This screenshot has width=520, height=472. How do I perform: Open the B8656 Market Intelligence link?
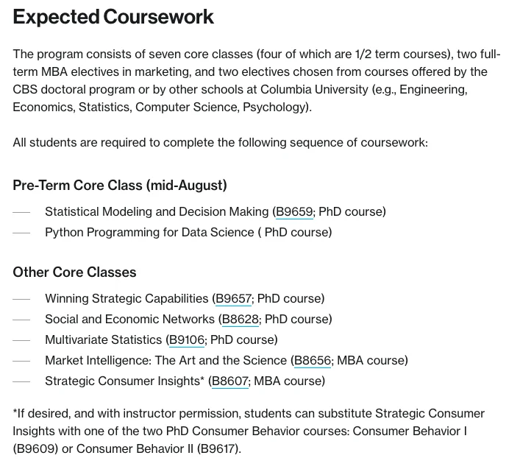313,361
